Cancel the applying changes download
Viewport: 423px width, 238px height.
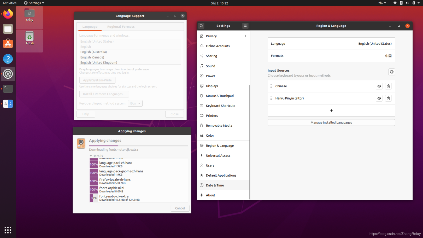180,208
